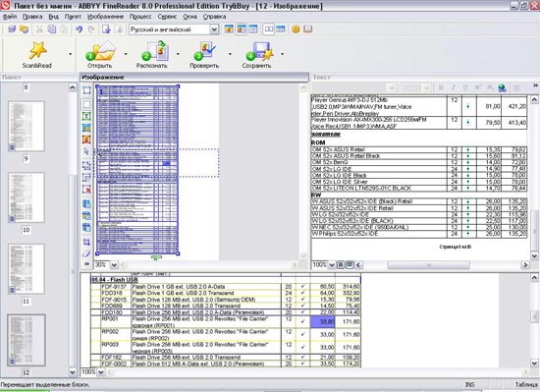Expand more image tools double-arrow
This screenshot has width=540, height=392.
(x=86, y=264)
